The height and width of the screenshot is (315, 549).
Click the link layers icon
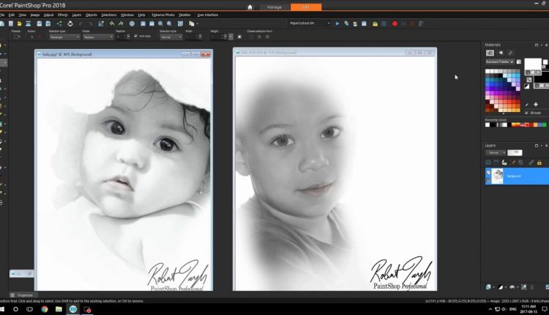531,163
